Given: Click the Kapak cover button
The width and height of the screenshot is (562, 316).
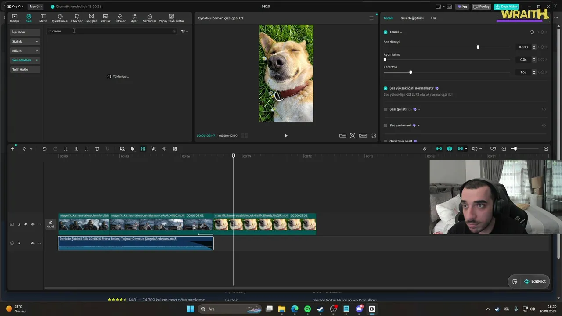Looking at the screenshot, I should coord(50,224).
